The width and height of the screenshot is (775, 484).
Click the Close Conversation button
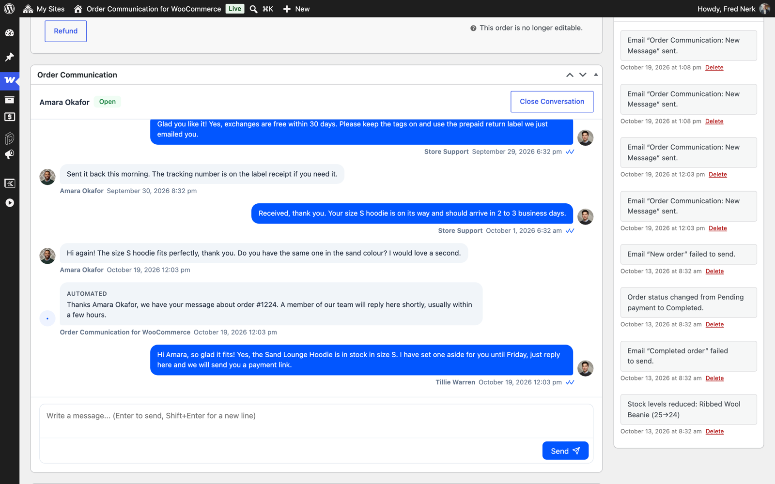point(552,102)
